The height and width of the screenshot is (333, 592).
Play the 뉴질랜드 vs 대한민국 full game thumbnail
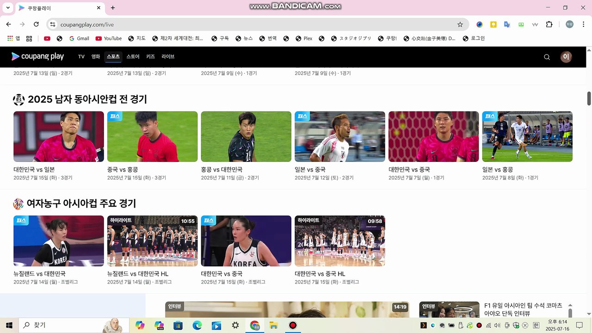[59, 241]
